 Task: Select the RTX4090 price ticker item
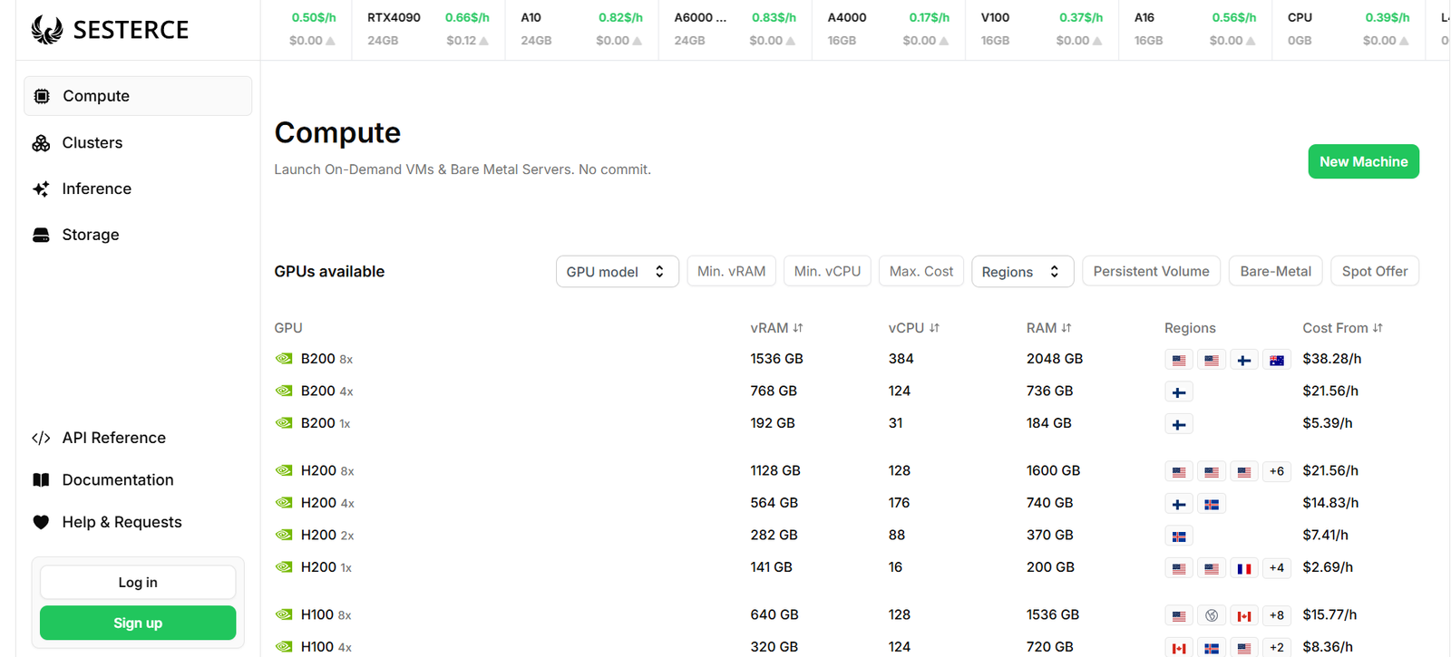click(x=428, y=29)
